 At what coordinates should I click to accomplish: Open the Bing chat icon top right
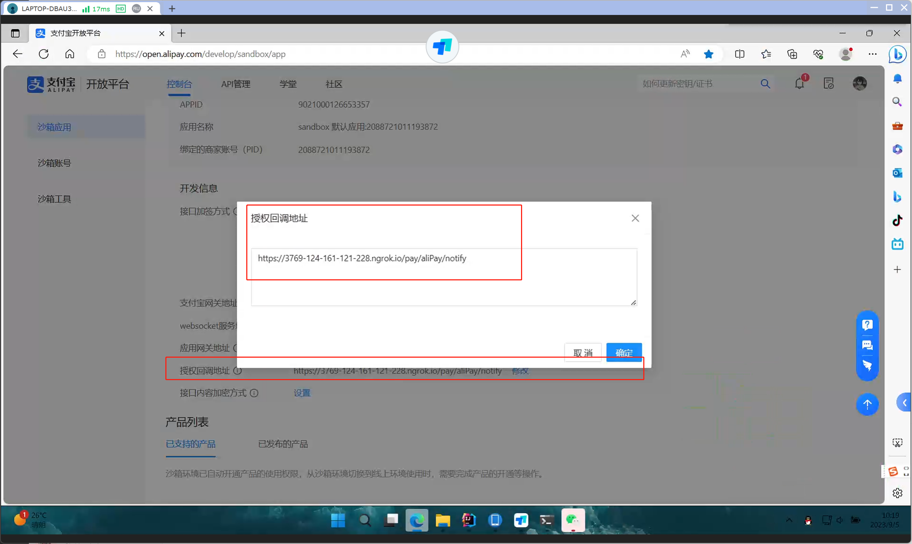897,54
